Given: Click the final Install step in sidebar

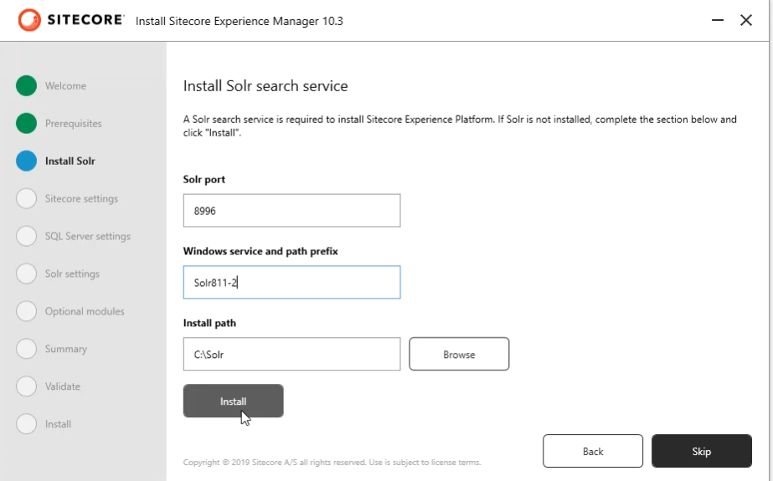Looking at the screenshot, I should point(58,425).
